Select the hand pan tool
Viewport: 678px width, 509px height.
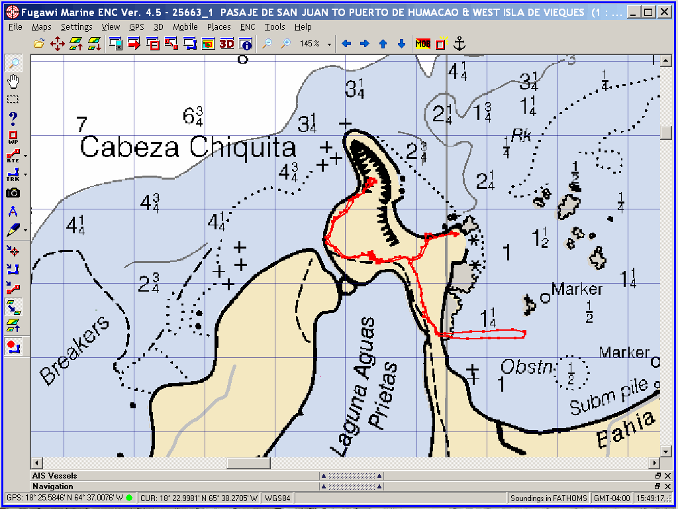click(x=13, y=82)
